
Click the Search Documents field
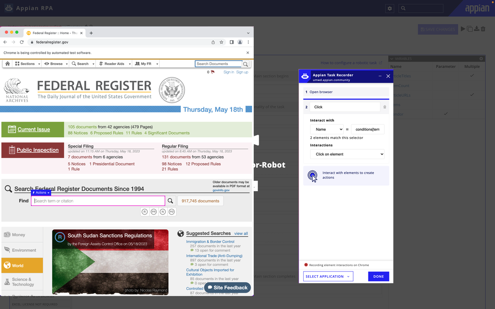pyautogui.click(x=218, y=64)
